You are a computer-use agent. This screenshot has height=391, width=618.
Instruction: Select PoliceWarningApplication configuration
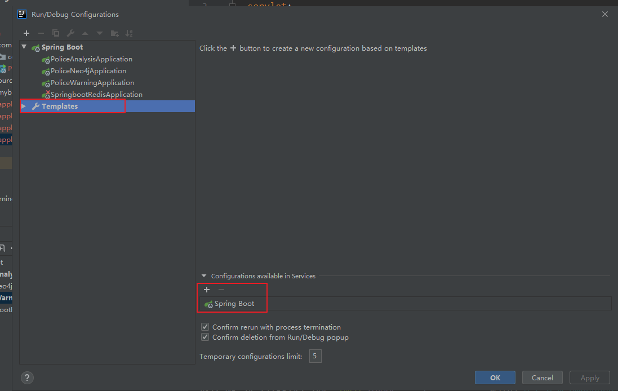point(92,83)
